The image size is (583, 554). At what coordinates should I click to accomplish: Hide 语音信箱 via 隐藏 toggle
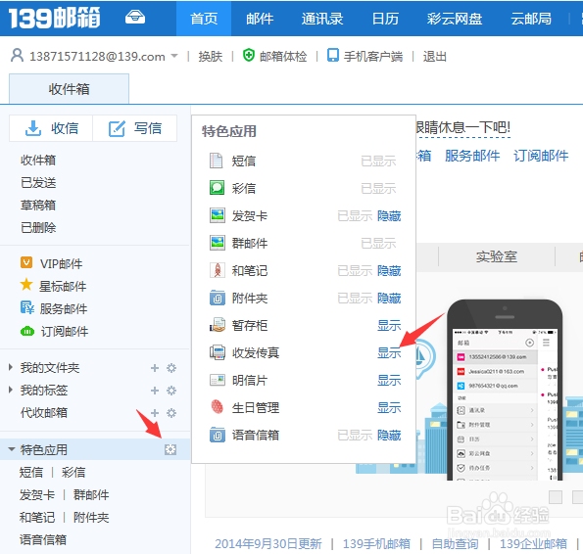point(389,436)
